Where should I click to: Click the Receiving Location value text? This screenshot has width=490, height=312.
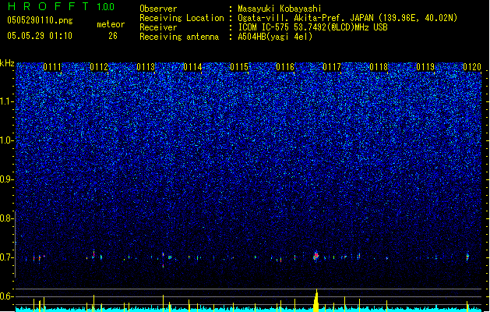[x=347, y=18]
